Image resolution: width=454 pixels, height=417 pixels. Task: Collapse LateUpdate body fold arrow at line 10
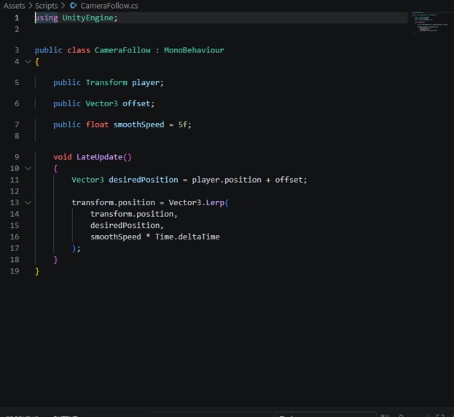click(x=28, y=168)
